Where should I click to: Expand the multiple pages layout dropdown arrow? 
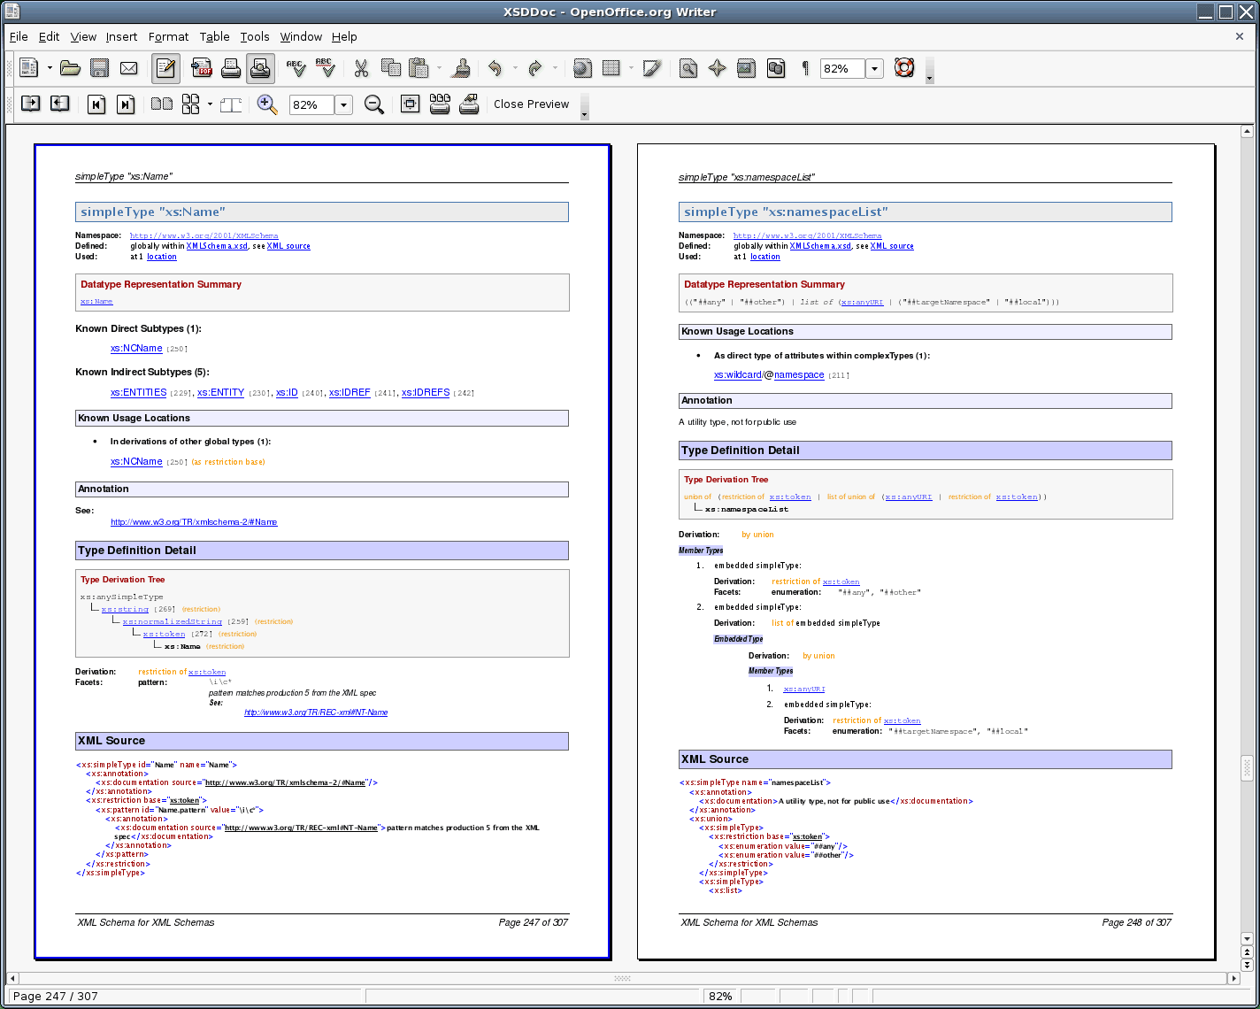(210, 104)
